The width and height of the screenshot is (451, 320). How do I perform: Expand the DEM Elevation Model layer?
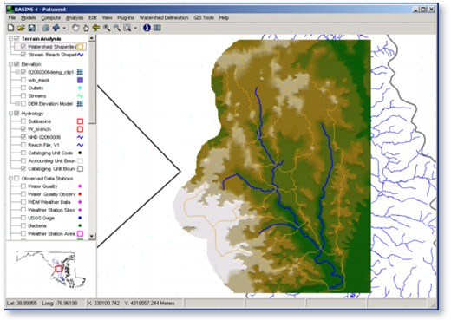point(17,104)
